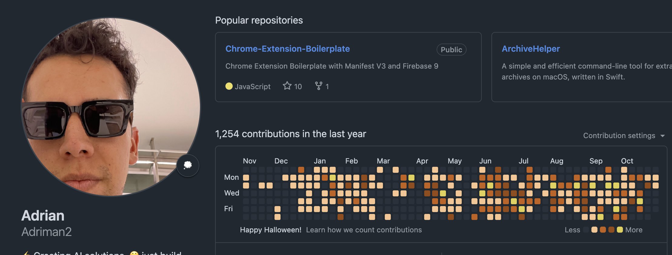Click the fork icon on Chrome-Extension-Boilerplate
The image size is (672, 255).
click(318, 86)
